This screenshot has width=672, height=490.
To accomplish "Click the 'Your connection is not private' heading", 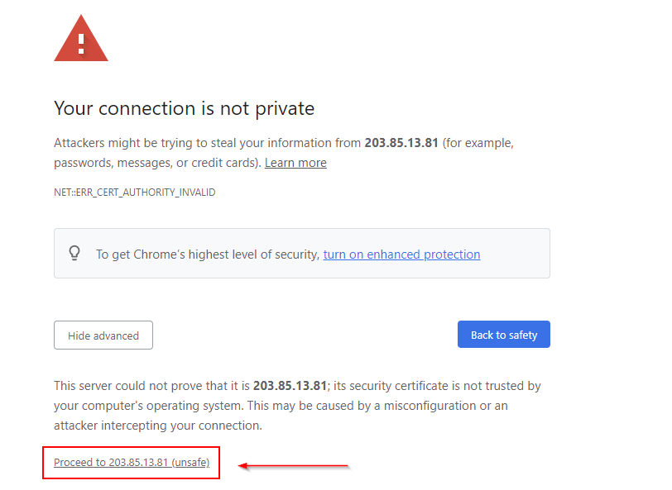I will (184, 108).
